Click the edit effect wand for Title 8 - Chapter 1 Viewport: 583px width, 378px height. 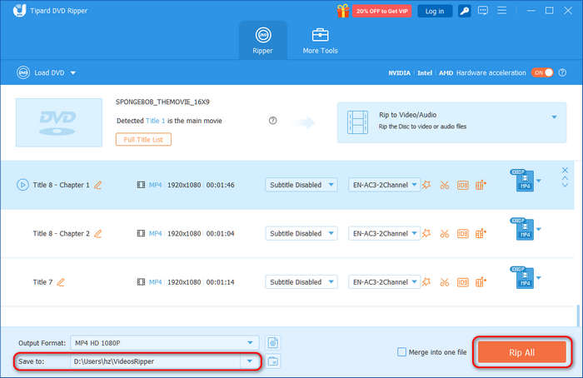coord(426,185)
